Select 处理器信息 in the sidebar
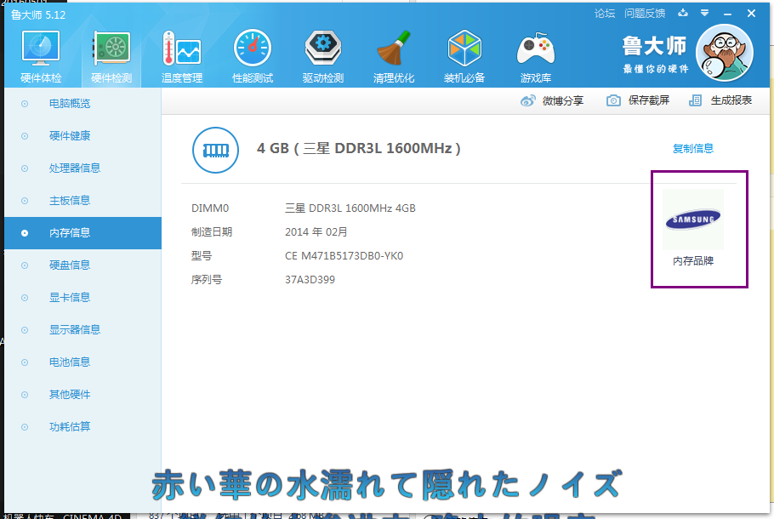774x519 pixels. point(75,168)
